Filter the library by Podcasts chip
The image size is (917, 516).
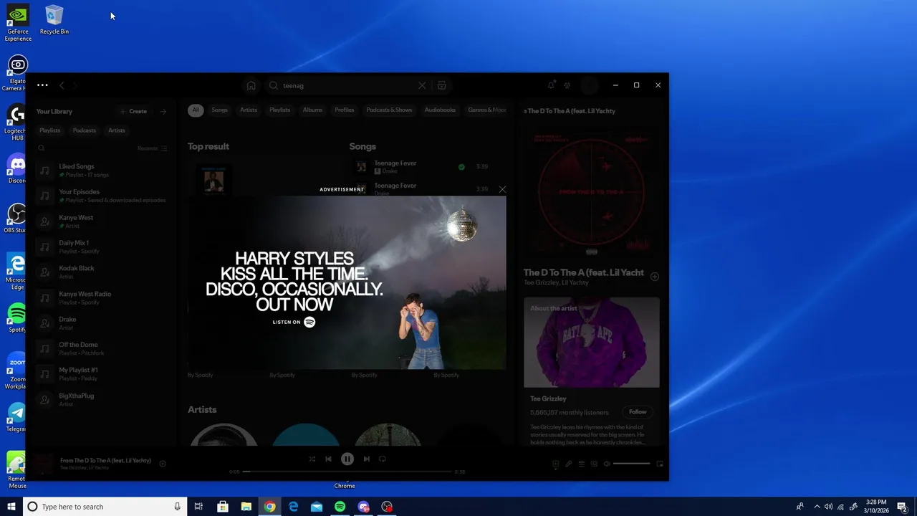pyautogui.click(x=84, y=130)
